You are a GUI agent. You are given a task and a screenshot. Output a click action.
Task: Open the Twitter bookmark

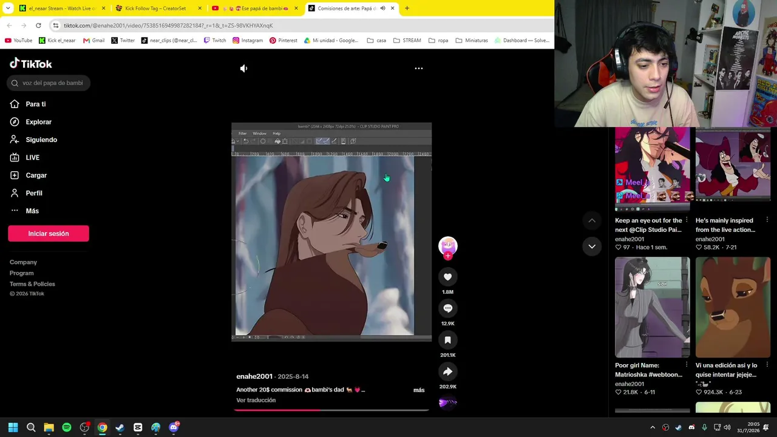coord(123,41)
